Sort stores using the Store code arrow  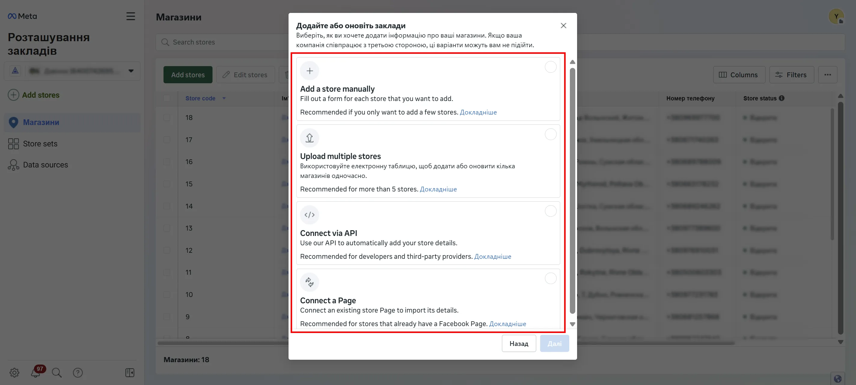tap(224, 98)
